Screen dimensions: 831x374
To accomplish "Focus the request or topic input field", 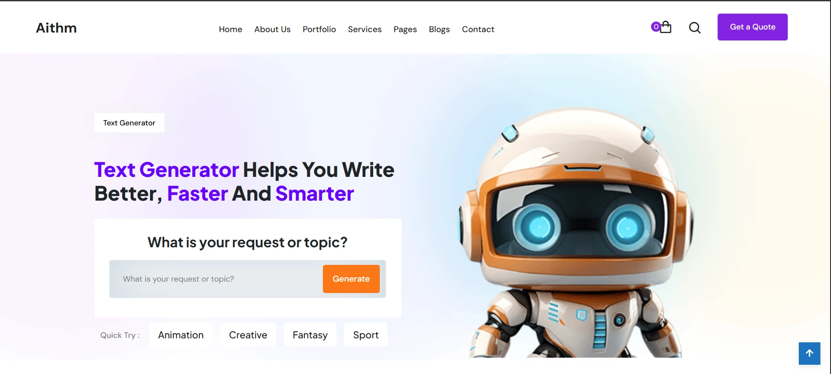I will point(216,279).
